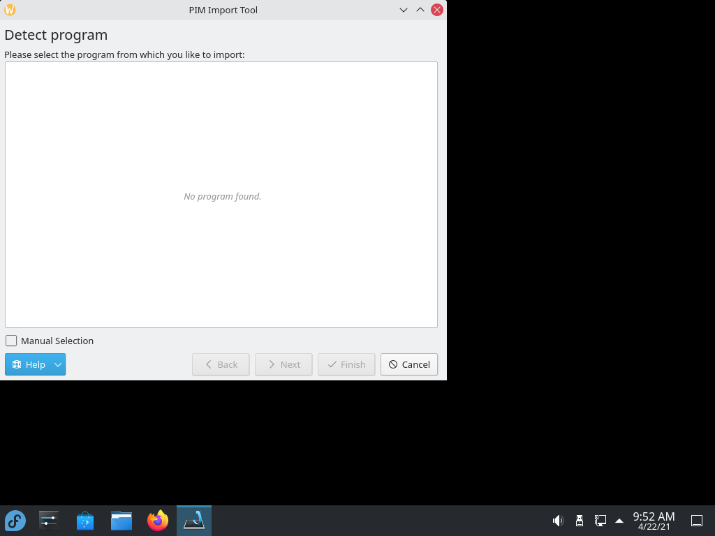Open the clock showing 9:52 AM
715x536 pixels.
[654, 521]
